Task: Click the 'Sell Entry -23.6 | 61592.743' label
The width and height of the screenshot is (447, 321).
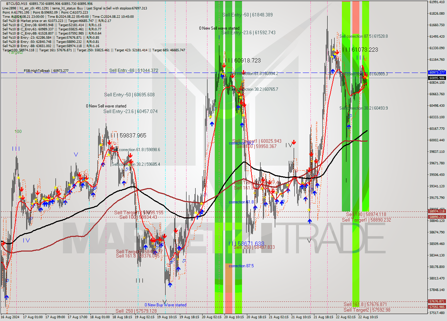Action: click(x=248, y=32)
